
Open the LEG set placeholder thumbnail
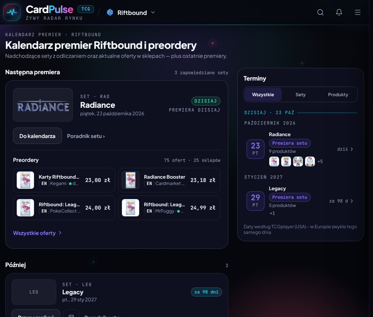(34, 292)
